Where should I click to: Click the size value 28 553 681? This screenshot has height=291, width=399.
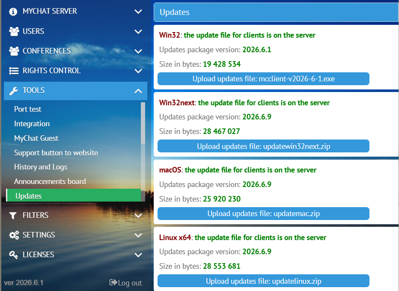pos(222,266)
